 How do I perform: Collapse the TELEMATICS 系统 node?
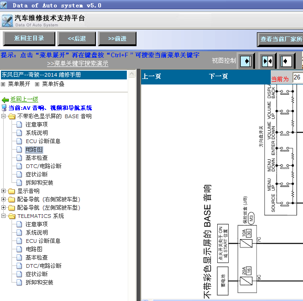pyautogui.click(x=3, y=216)
